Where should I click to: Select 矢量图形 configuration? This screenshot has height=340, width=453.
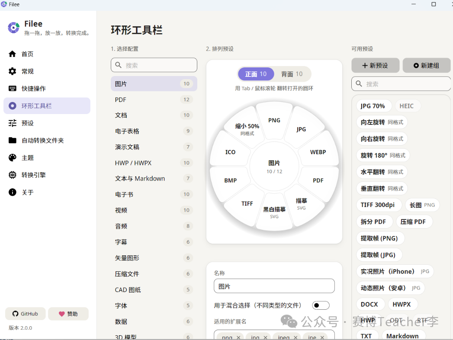(x=154, y=258)
